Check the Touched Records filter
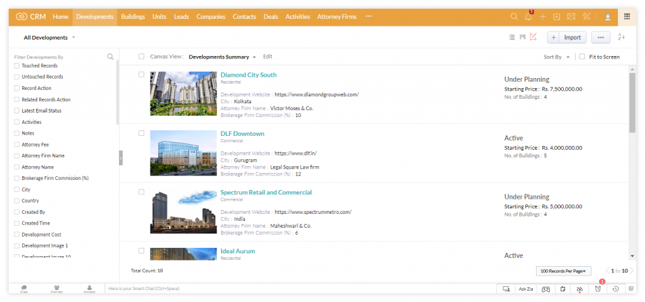This screenshot has height=302, width=645. (x=17, y=65)
